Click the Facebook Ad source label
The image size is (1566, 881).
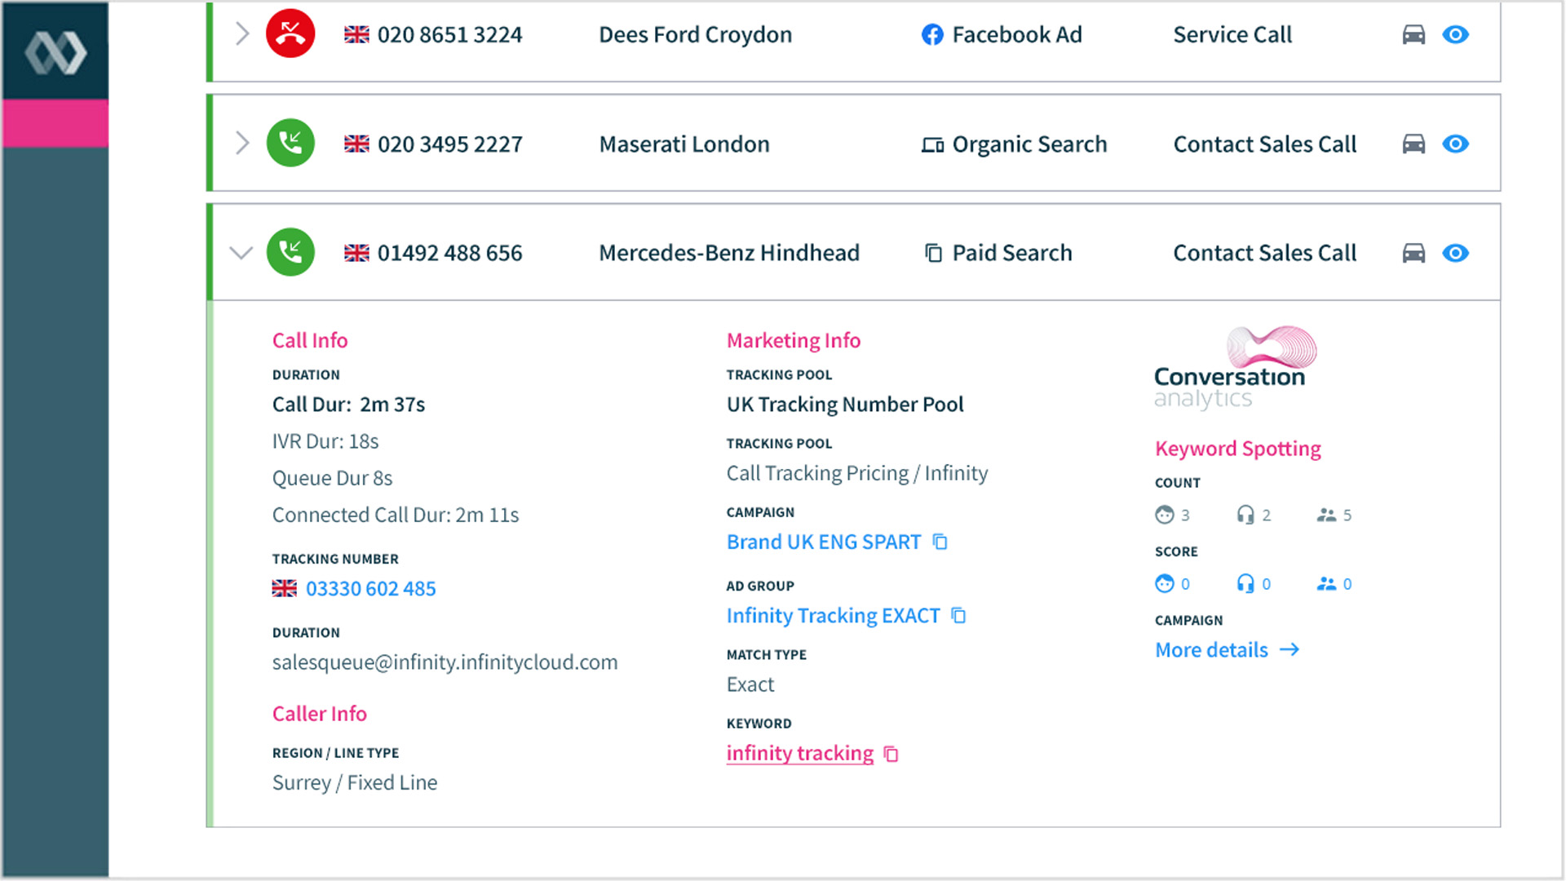pyautogui.click(x=1017, y=35)
